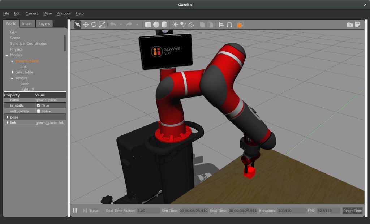
Task: Toggle the snap magnet tool
Action: coord(229,25)
